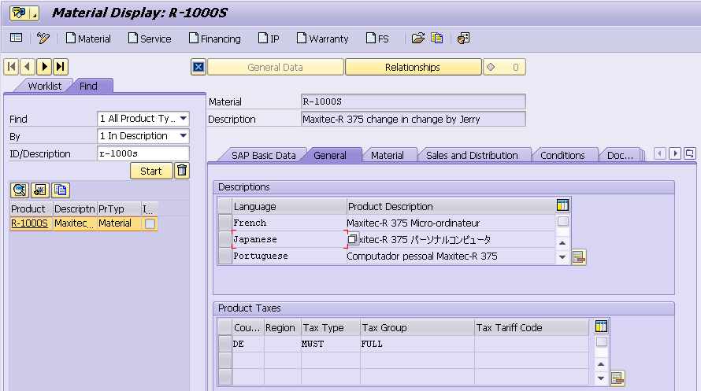Create new Service product
This screenshot has height=391, width=701.
point(150,39)
